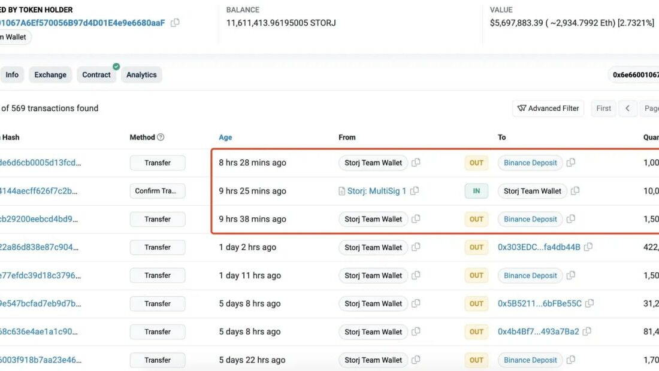
Task: Click the '569 transactions found' text
Action: (x=55, y=108)
